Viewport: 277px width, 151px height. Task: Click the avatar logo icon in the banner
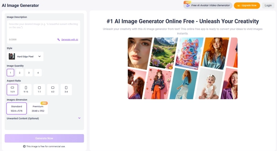pos(188,6)
